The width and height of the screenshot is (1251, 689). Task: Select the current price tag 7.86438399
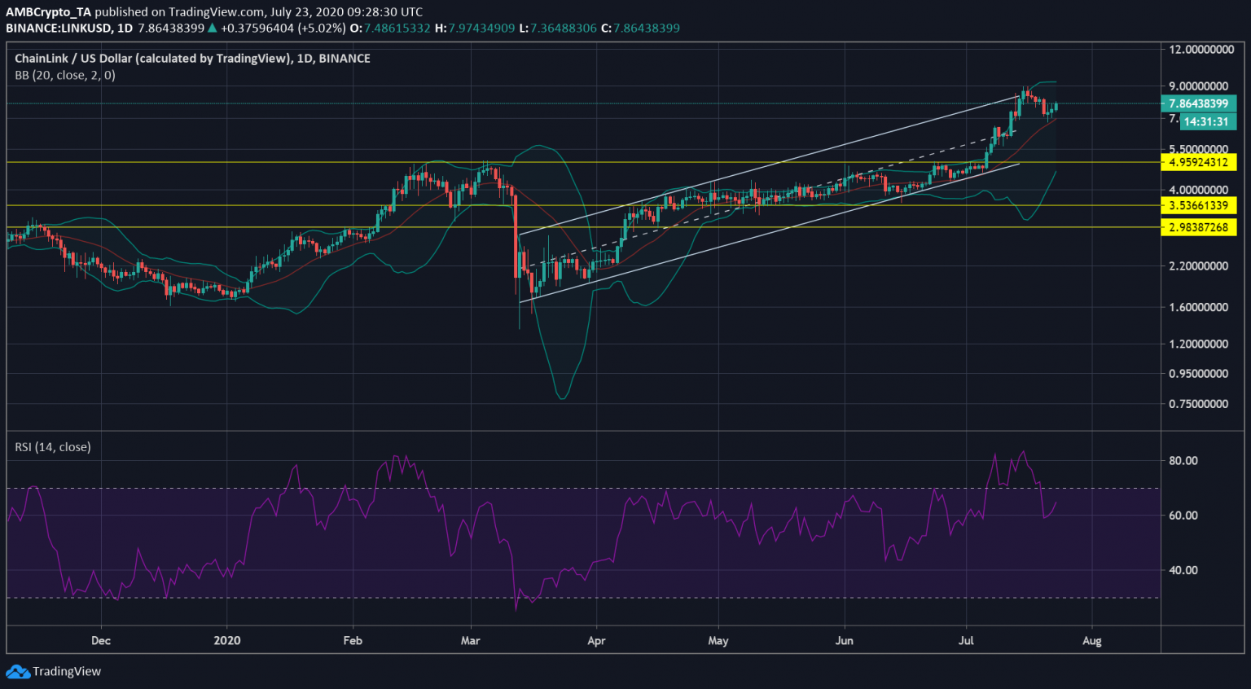click(x=1198, y=103)
